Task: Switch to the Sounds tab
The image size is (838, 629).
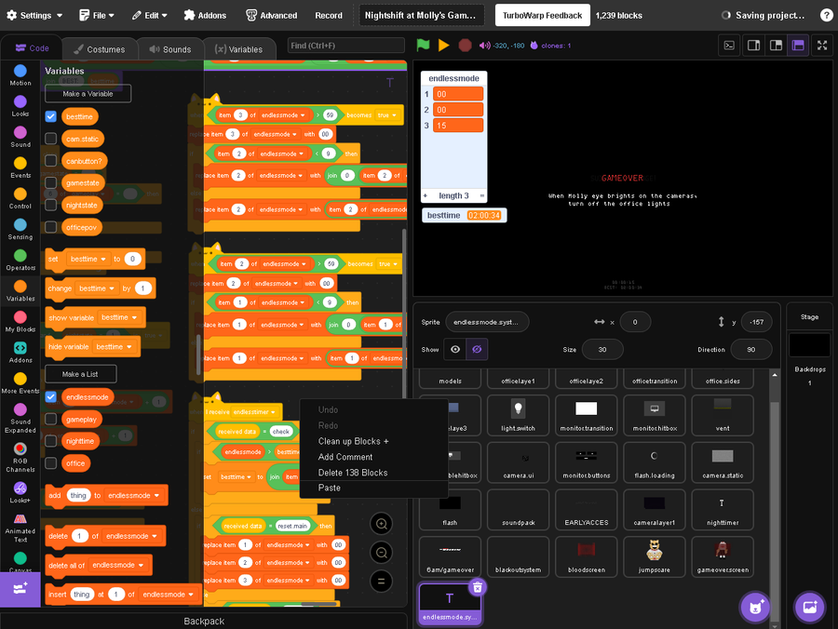Action: 170,49
